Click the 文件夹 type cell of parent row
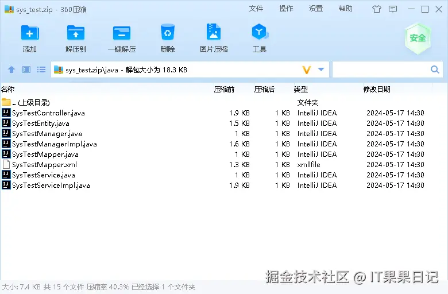The height and width of the screenshot is (294, 448). (308, 102)
